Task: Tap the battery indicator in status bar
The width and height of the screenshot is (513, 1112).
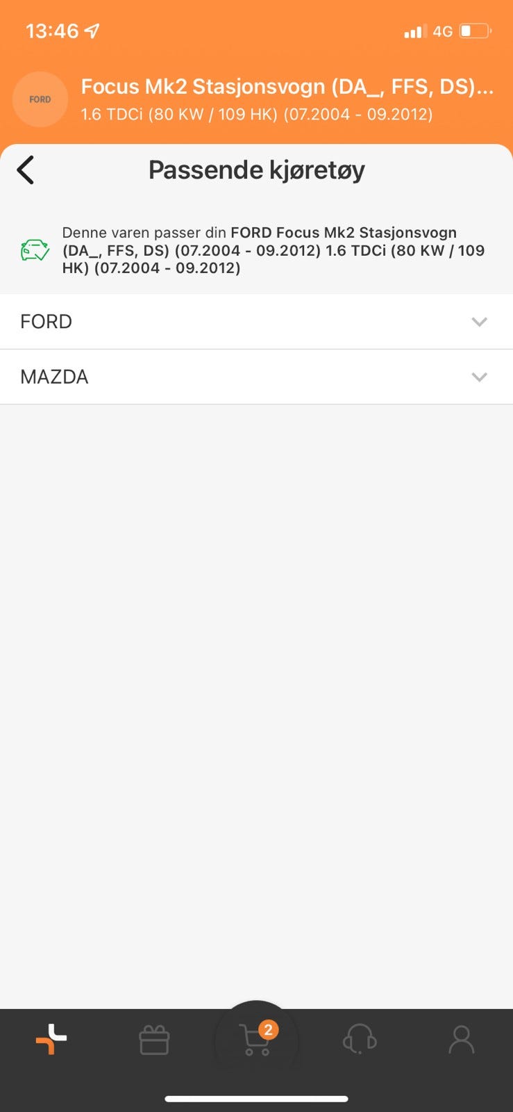Action: coord(475,31)
